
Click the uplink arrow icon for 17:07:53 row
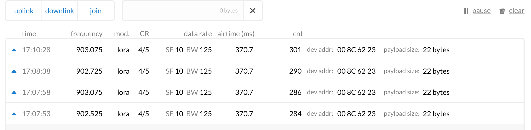pos(14,114)
